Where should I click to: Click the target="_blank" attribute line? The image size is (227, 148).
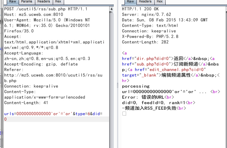[x=171, y=75]
